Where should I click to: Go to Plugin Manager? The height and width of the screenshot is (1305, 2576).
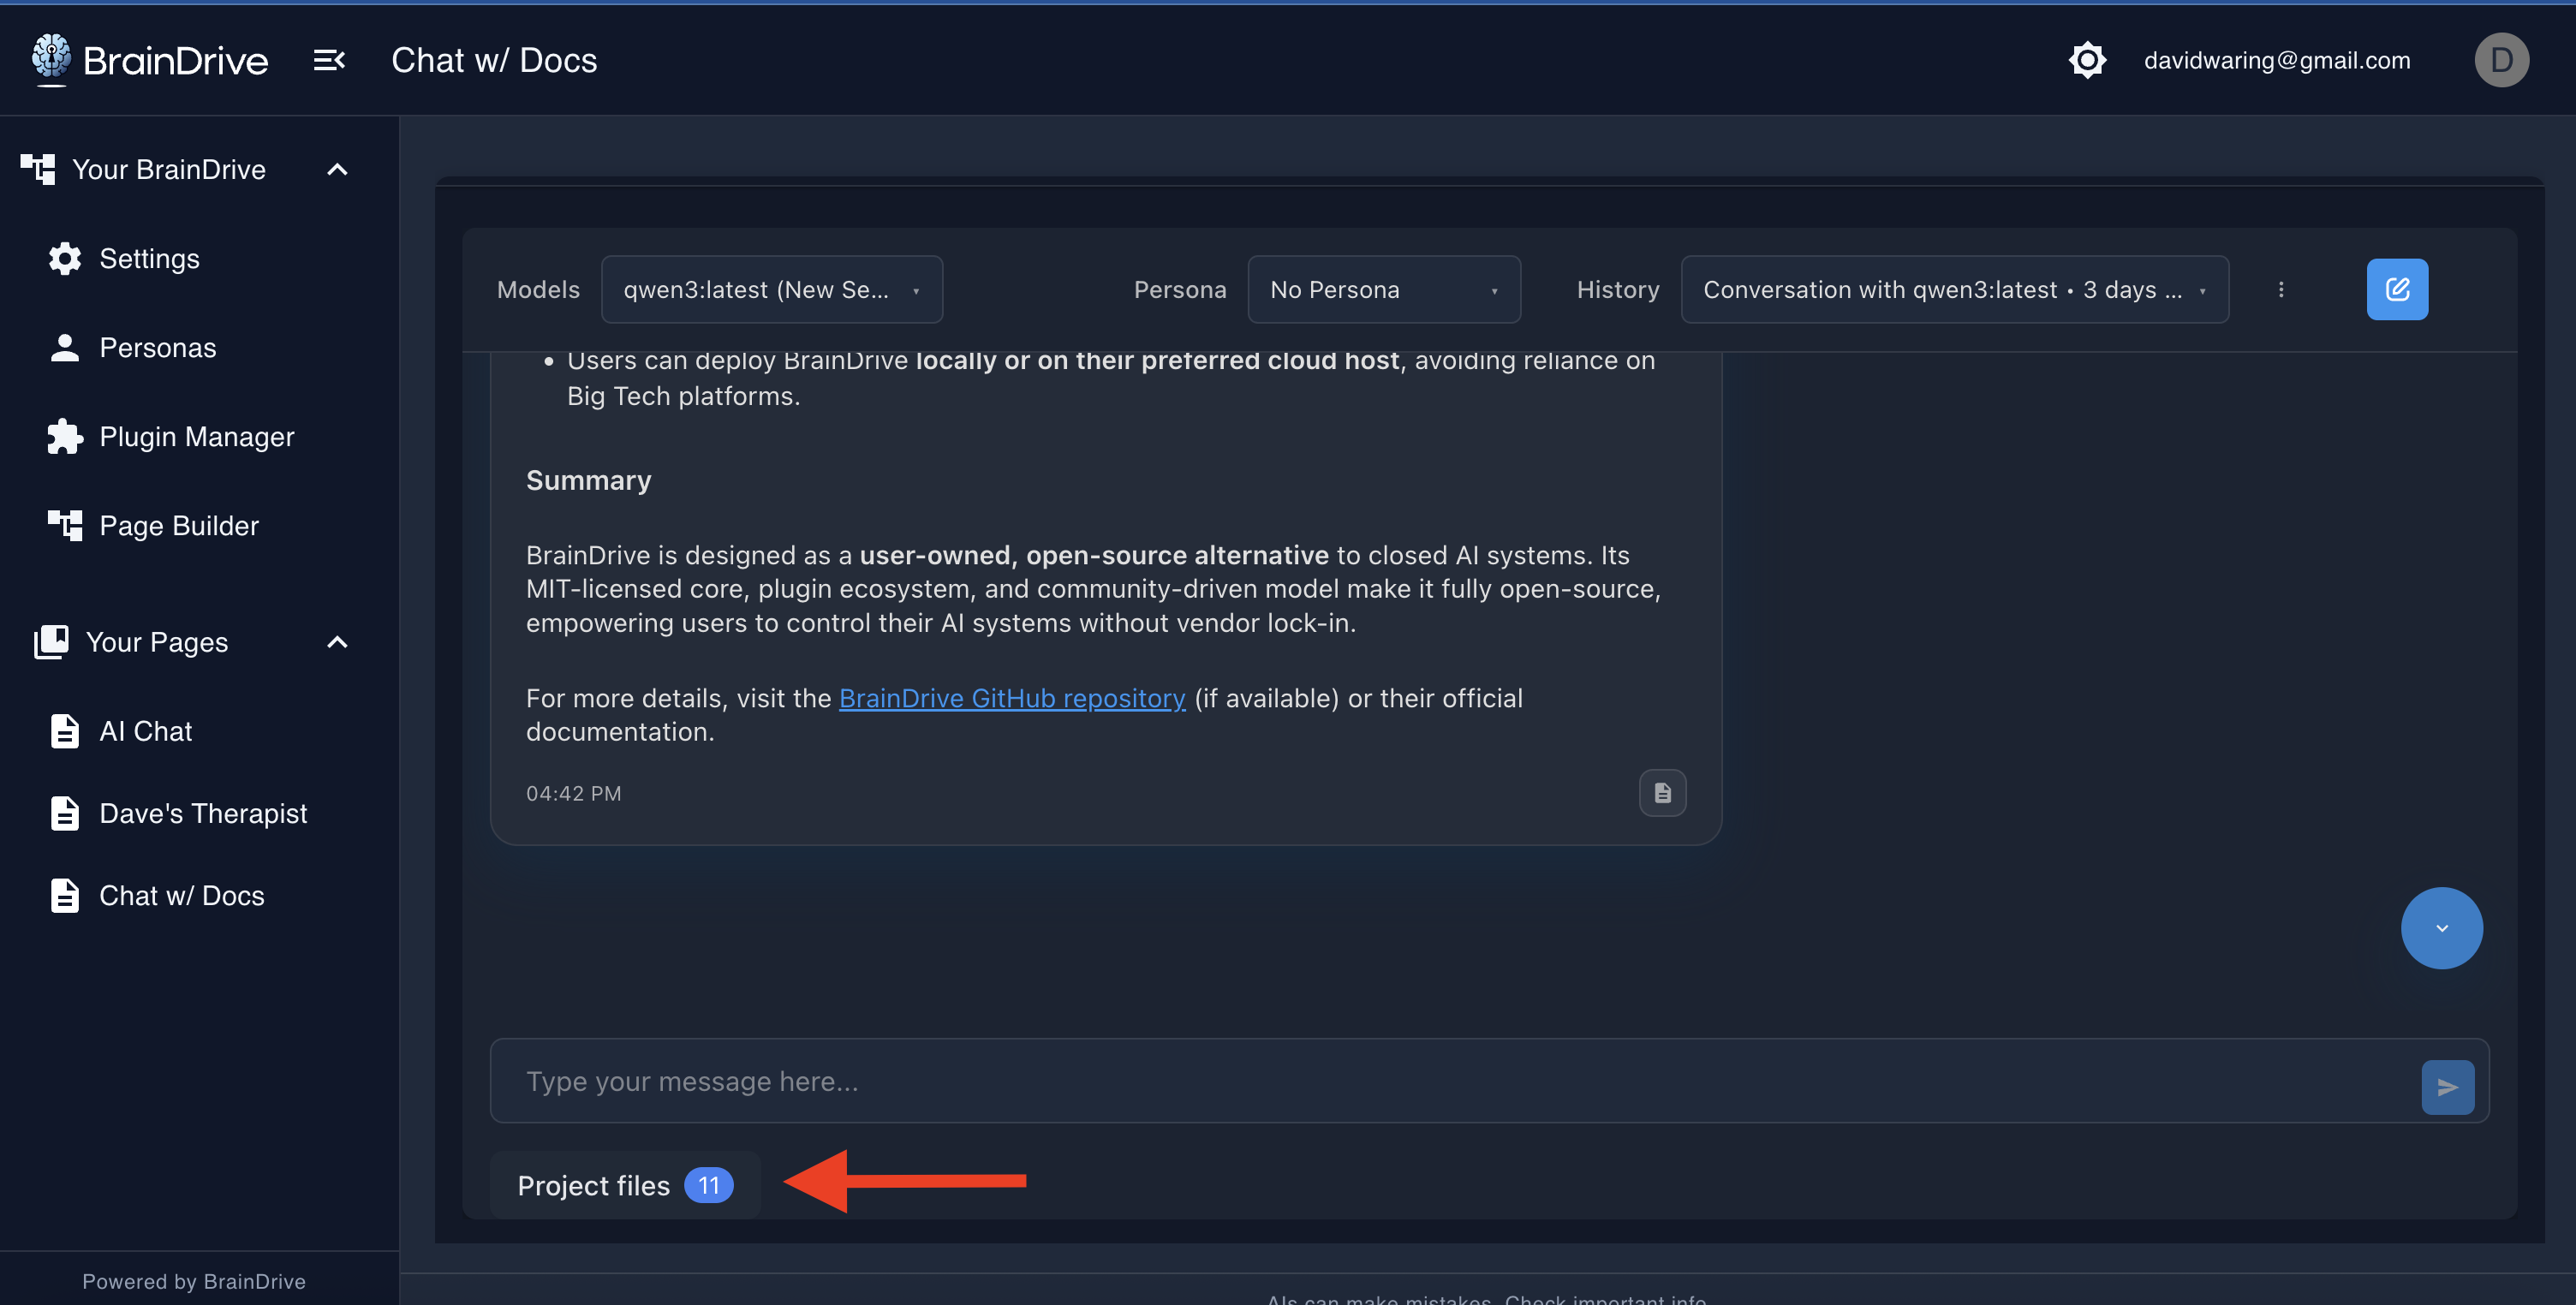coord(196,437)
